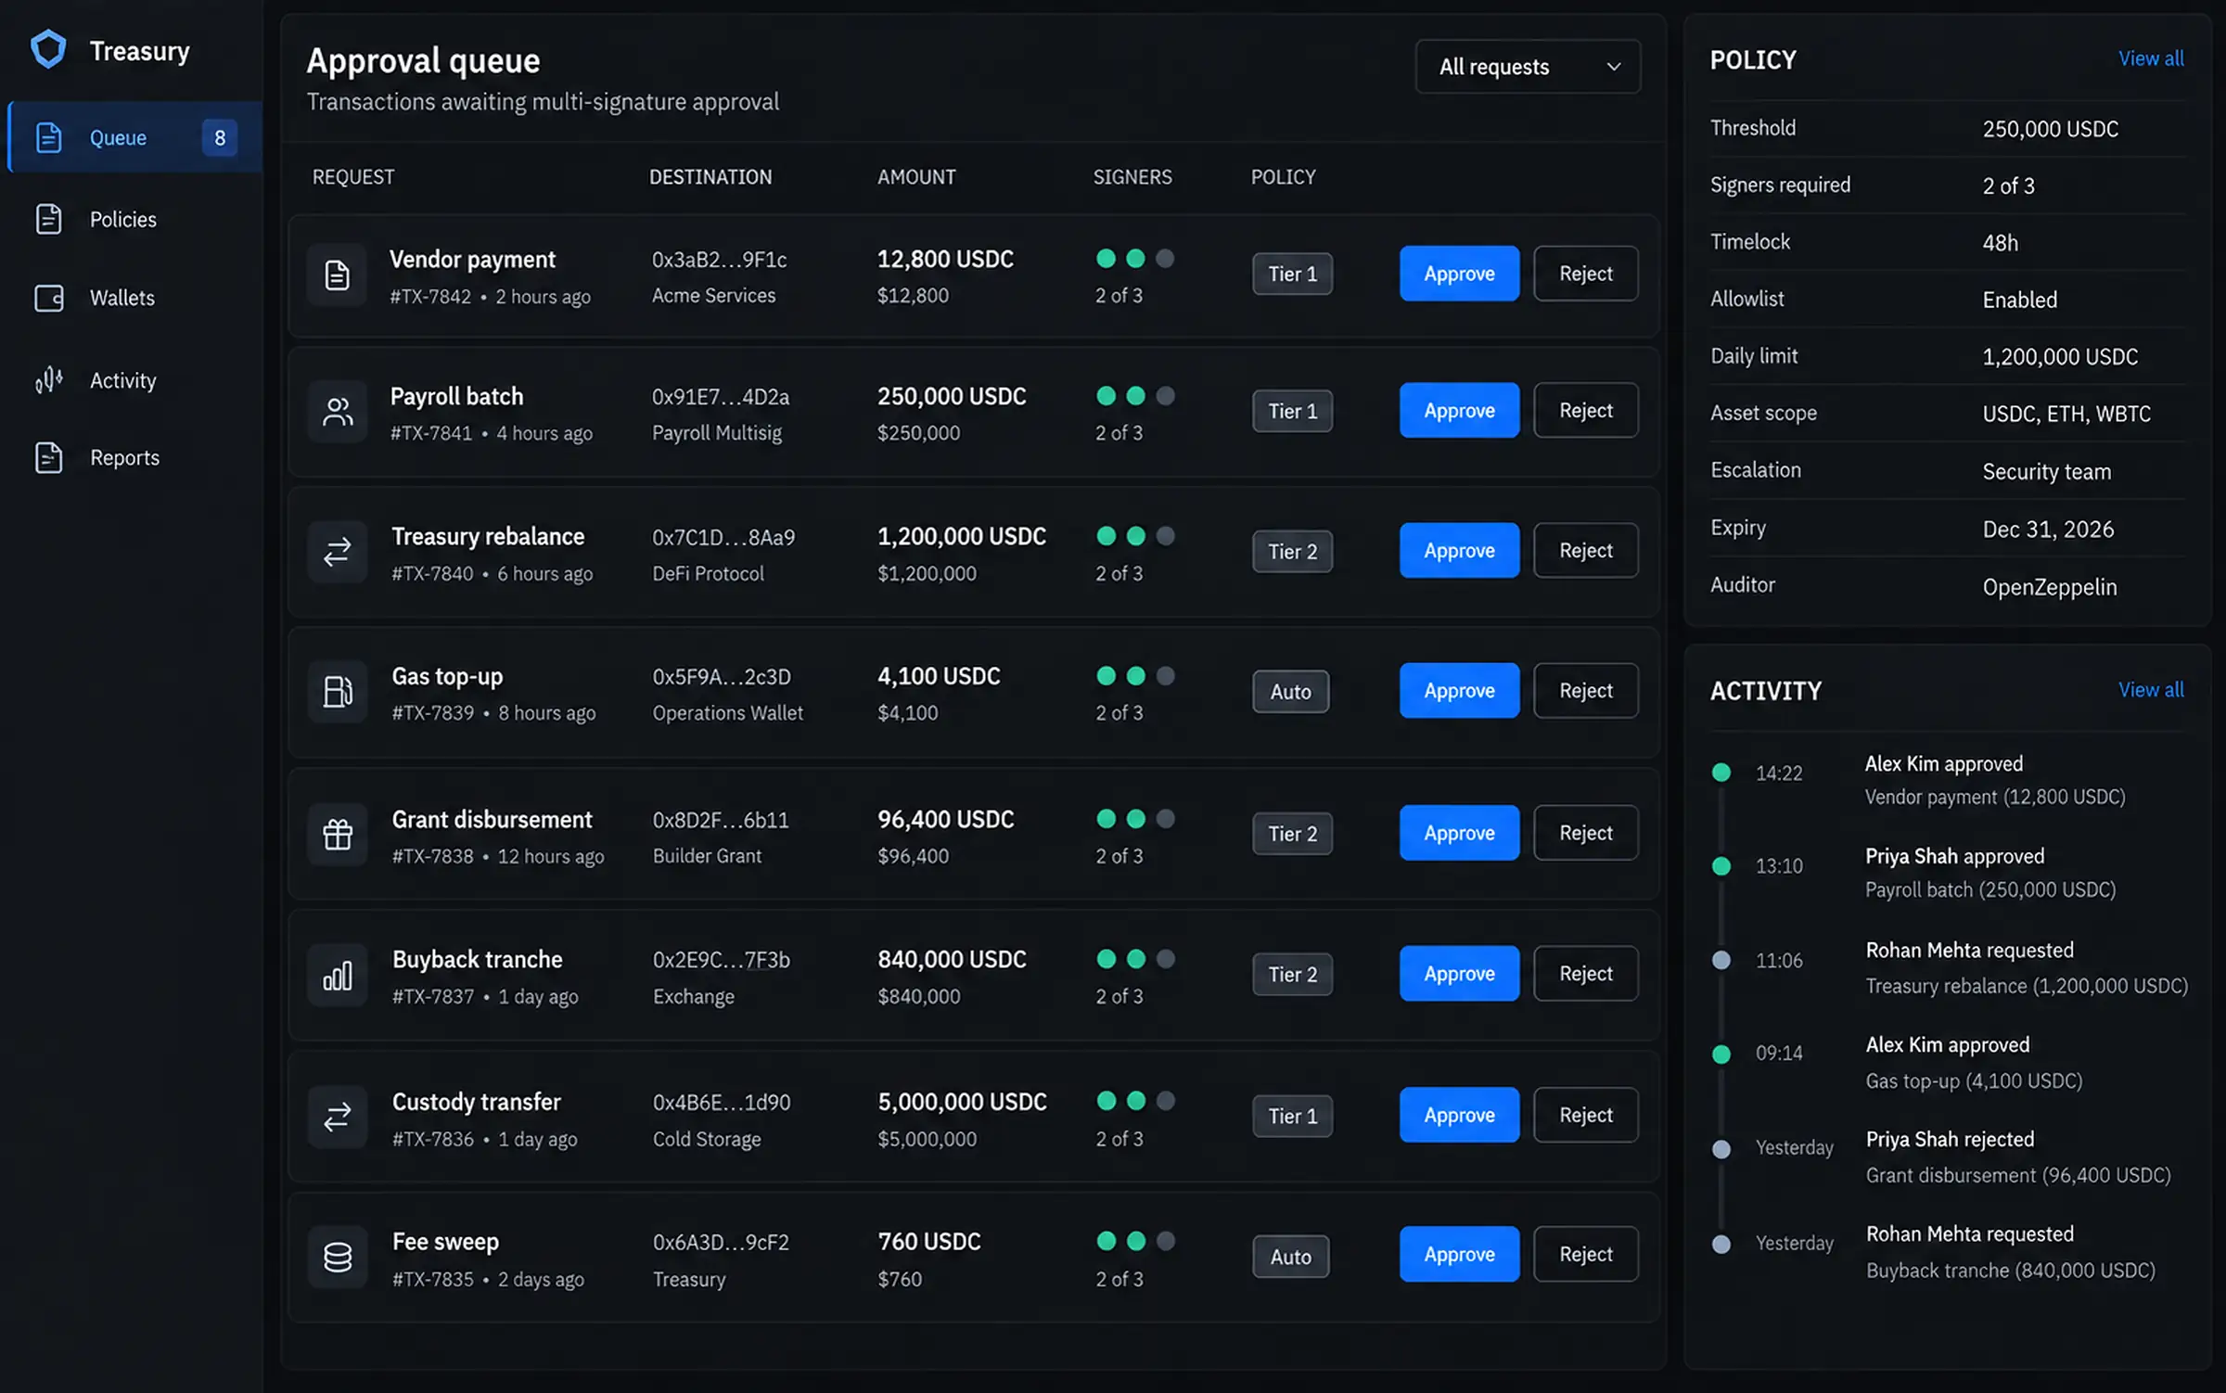Click the 0x3aB2...9F1c destination address
Screen dimensions: 2226x1393
click(719, 260)
